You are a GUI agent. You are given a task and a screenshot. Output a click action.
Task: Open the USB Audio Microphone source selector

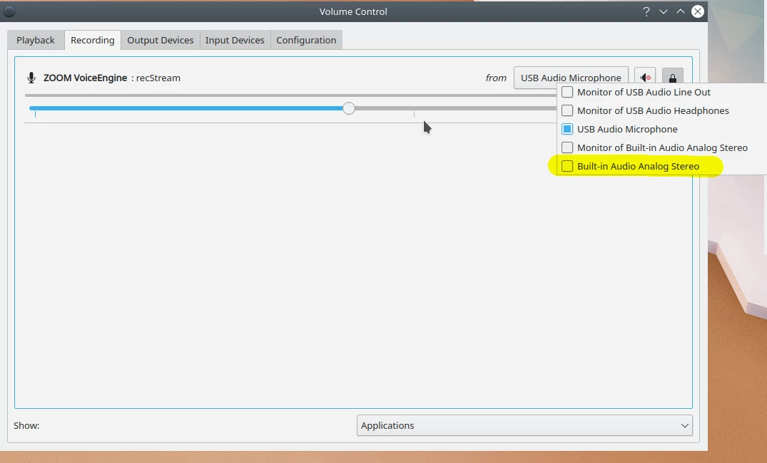tap(571, 78)
